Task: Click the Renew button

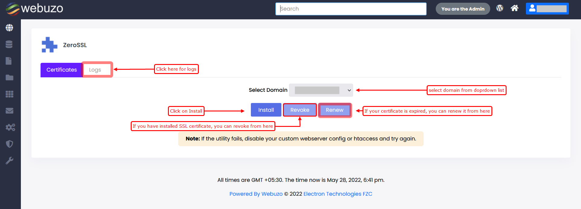Action: click(x=335, y=110)
